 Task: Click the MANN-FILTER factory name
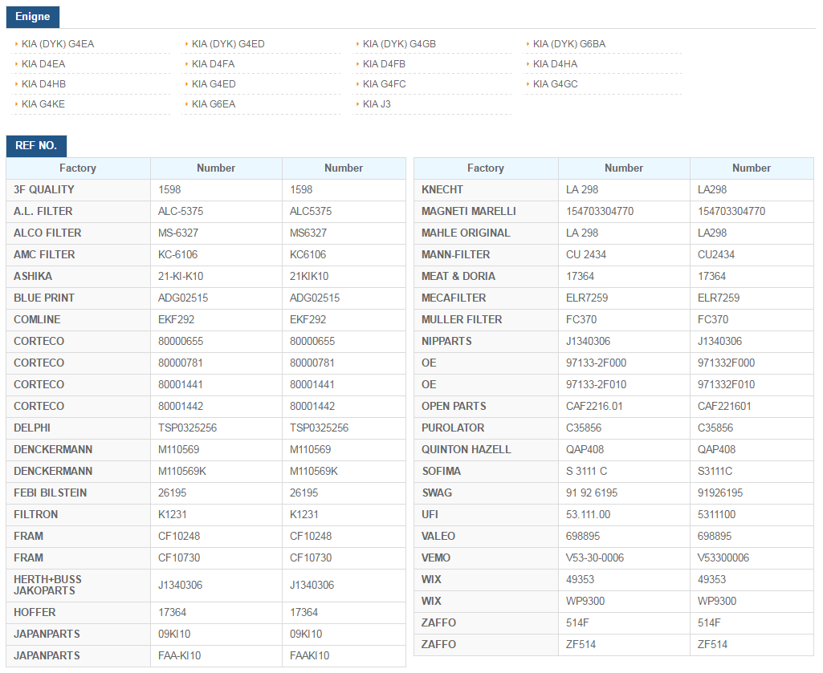tap(455, 255)
